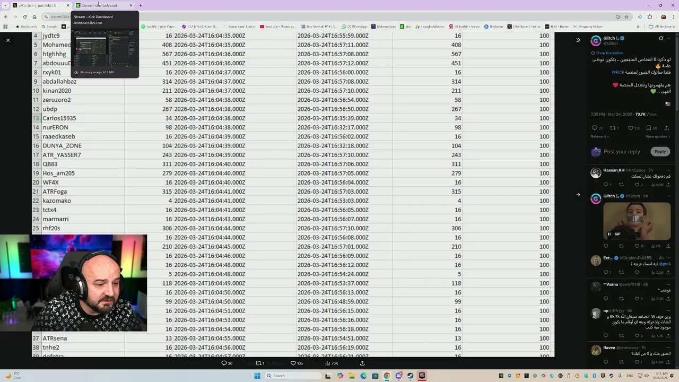Go to next image arrow

point(578,195)
